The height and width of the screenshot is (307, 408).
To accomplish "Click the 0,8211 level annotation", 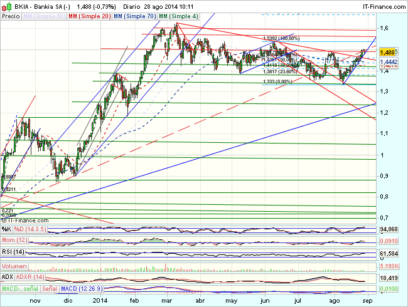I will pos(9,189).
